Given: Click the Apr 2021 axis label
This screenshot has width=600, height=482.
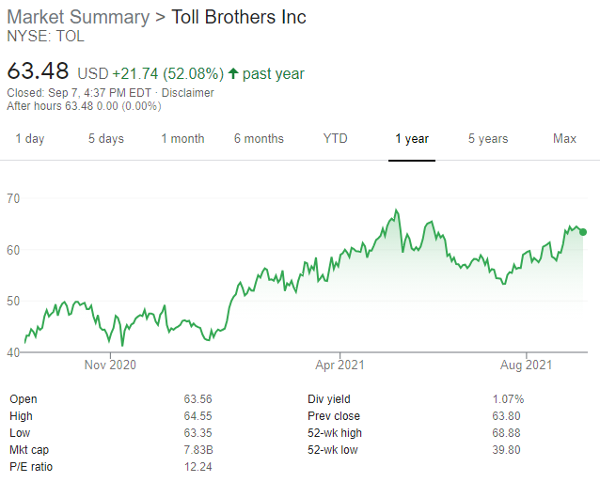Looking at the screenshot, I should point(339,365).
